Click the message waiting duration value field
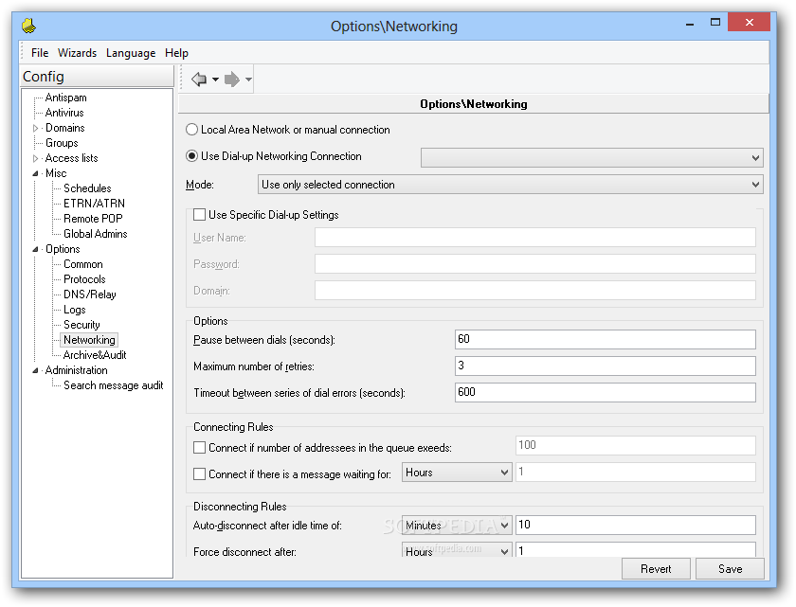Screen dimensions: 796x607 (636, 473)
